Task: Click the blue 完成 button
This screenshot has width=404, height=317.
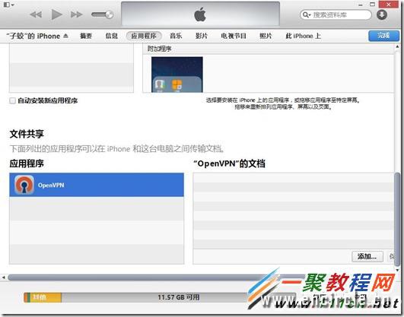Action: (x=383, y=36)
